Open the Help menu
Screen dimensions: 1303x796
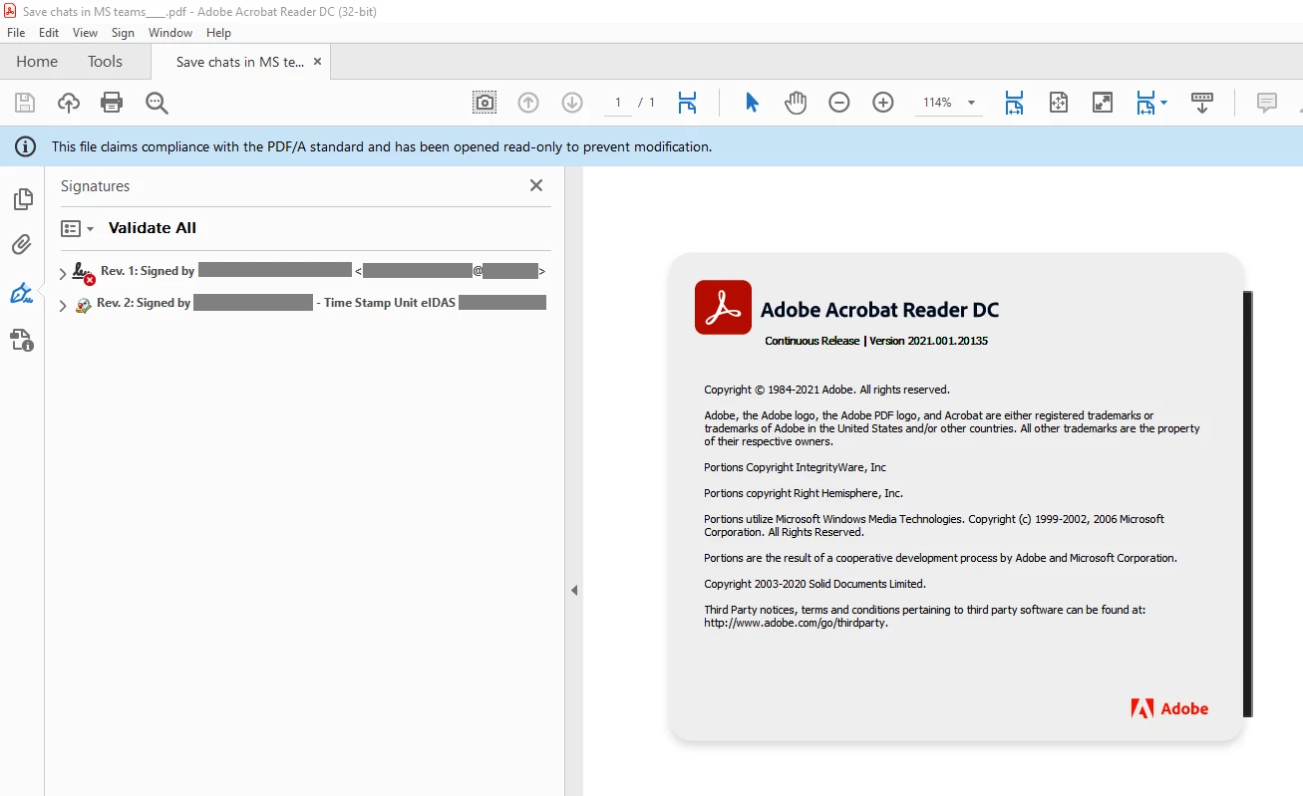pyautogui.click(x=218, y=33)
